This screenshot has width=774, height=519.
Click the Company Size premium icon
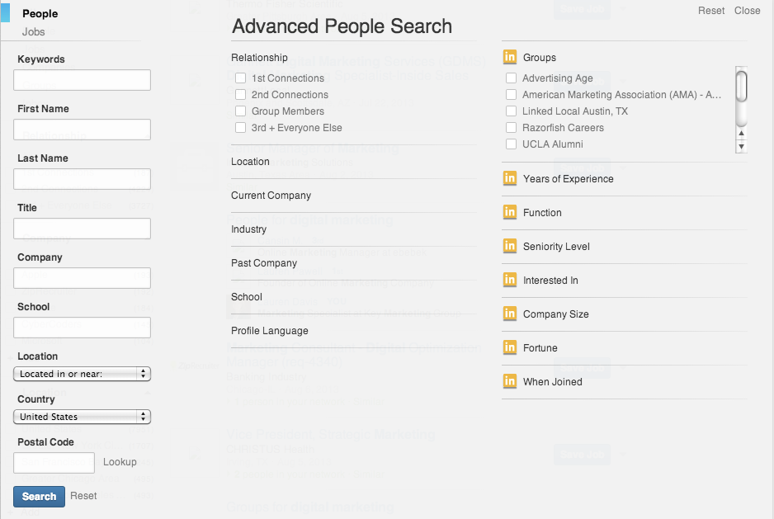510,314
